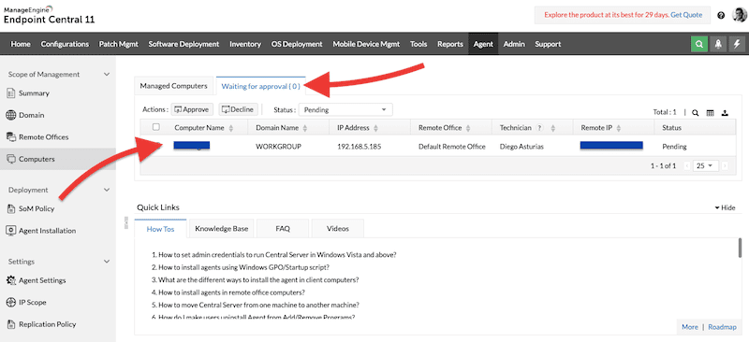Click the 192.168.5.185 IP address cell

click(360, 147)
